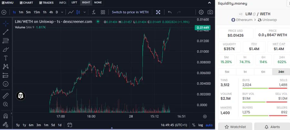Set info panel to NONE

(98, 3)
